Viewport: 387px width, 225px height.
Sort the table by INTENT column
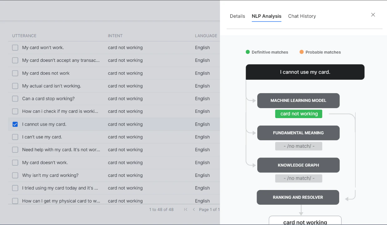tap(115, 36)
